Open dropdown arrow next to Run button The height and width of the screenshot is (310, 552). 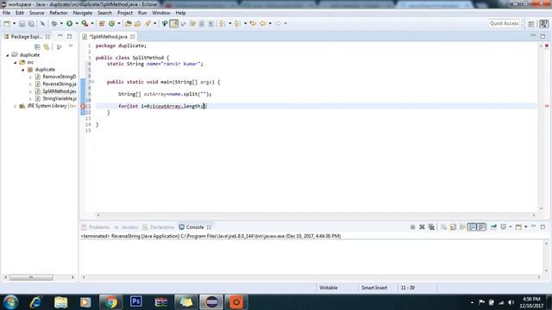click(77, 23)
